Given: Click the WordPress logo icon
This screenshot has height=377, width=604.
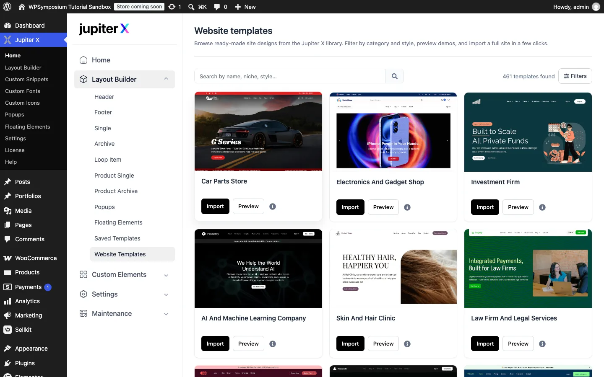Looking at the screenshot, I should [x=7, y=7].
